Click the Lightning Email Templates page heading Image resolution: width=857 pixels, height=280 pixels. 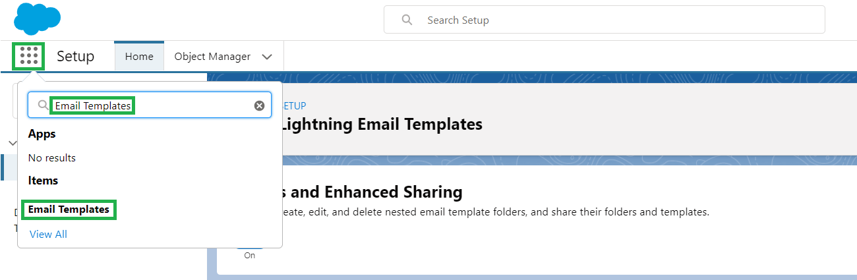click(381, 124)
